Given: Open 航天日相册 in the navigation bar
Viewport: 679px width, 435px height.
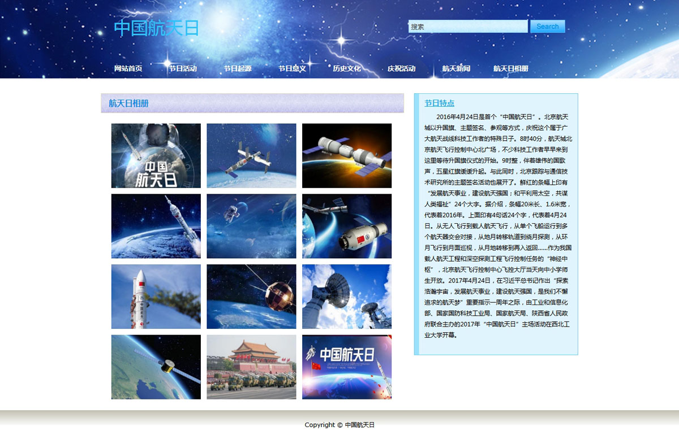Looking at the screenshot, I should [511, 68].
